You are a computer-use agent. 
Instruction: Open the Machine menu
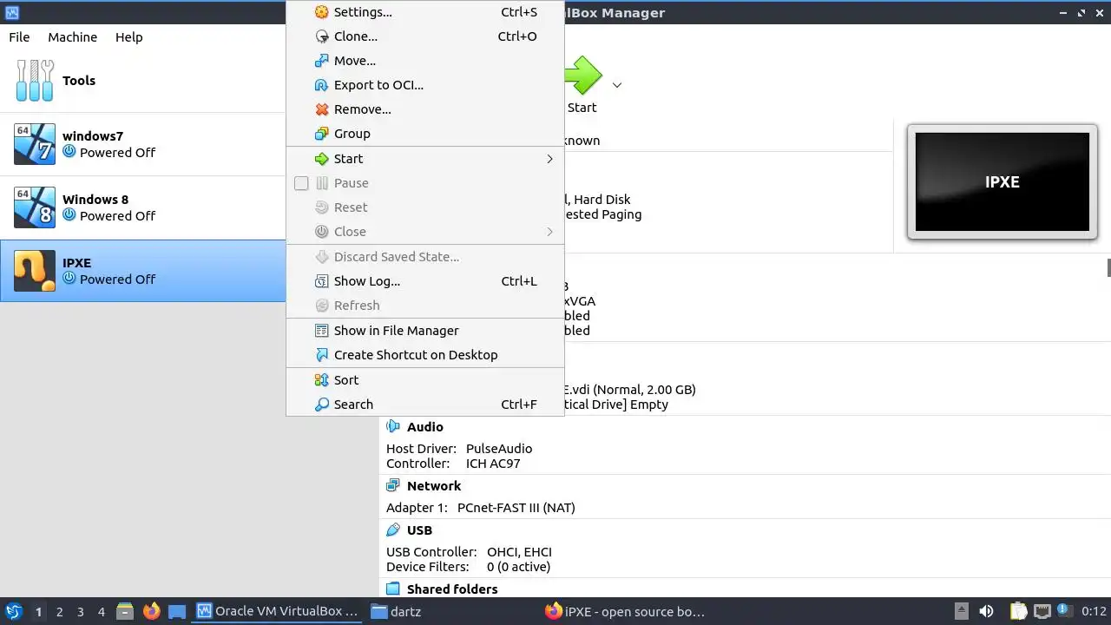(x=72, y=37)
